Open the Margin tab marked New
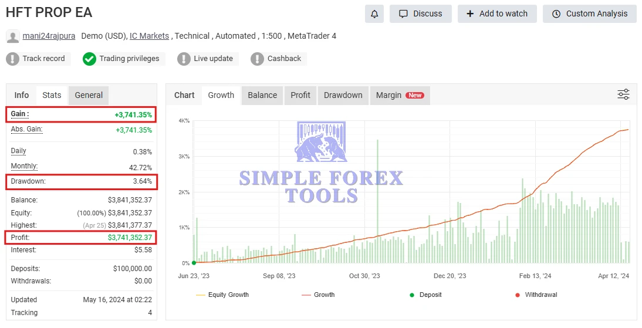 pyautogui.click(x=399, y=95)
